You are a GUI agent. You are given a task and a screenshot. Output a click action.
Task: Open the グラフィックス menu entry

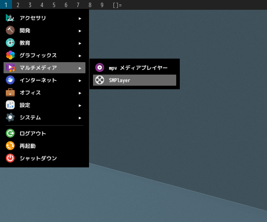[44, 55]
